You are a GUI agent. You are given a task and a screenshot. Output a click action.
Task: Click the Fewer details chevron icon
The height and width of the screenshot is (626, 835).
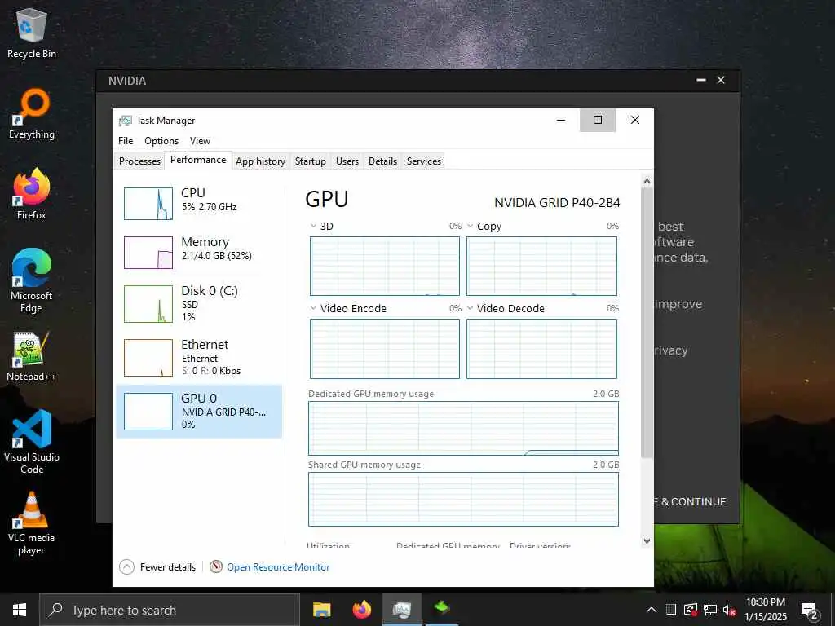126,567
